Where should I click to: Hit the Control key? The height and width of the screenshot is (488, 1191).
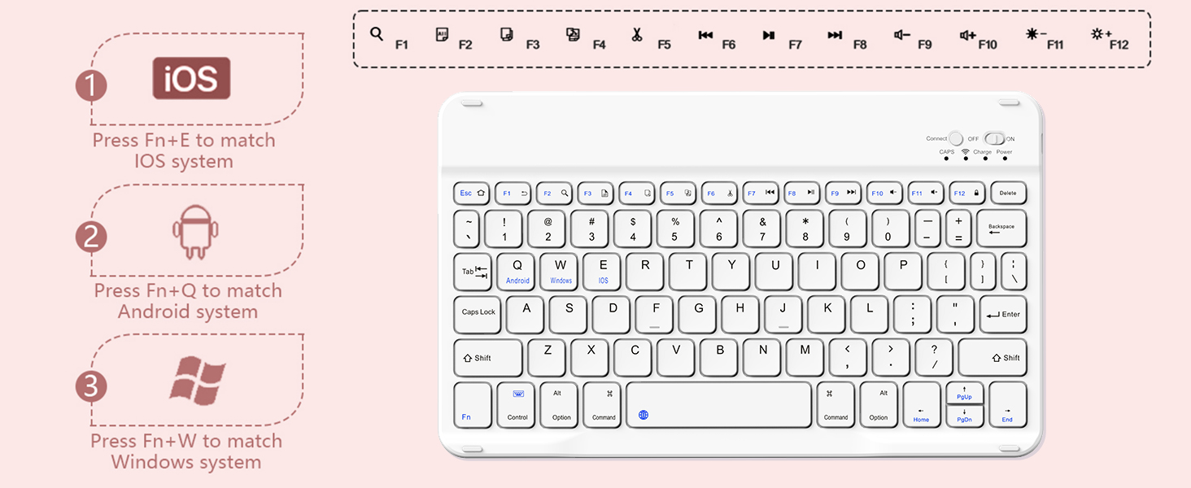pyautogui.click(x=517, y=404)
